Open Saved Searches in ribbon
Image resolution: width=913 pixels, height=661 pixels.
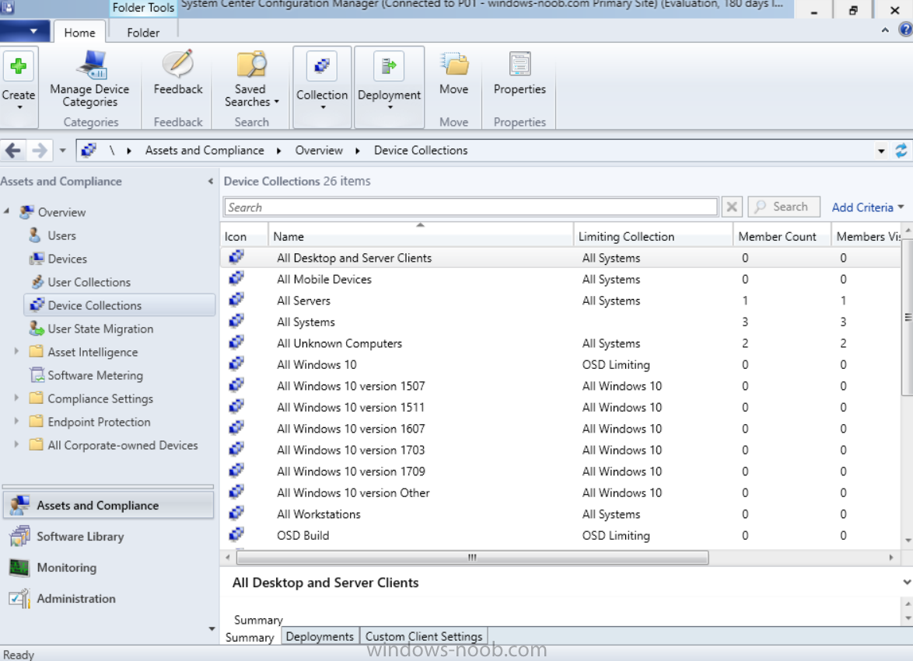251,80
